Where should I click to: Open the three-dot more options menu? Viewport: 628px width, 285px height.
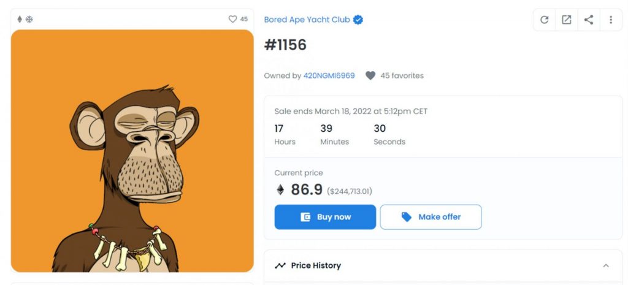coord(610,20)
